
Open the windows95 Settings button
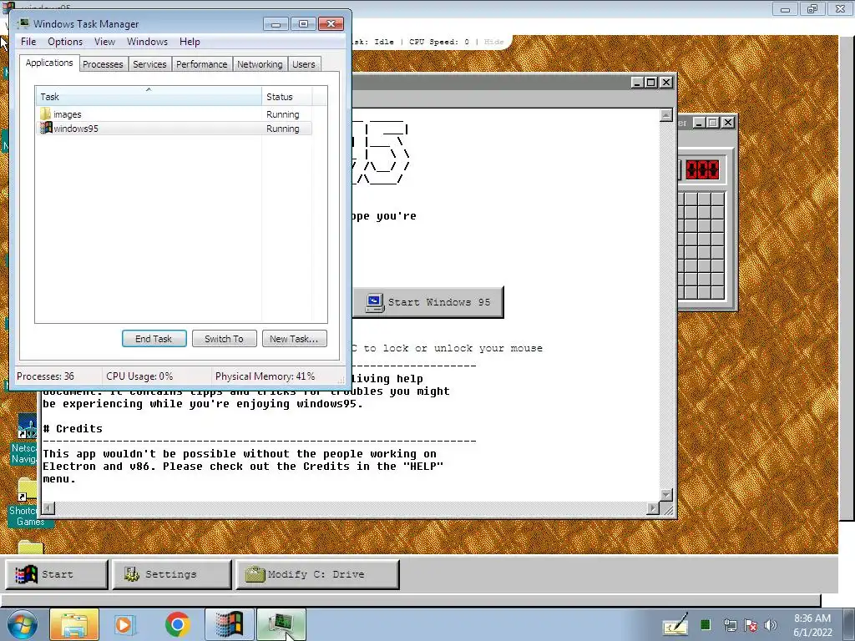[172, 574]
